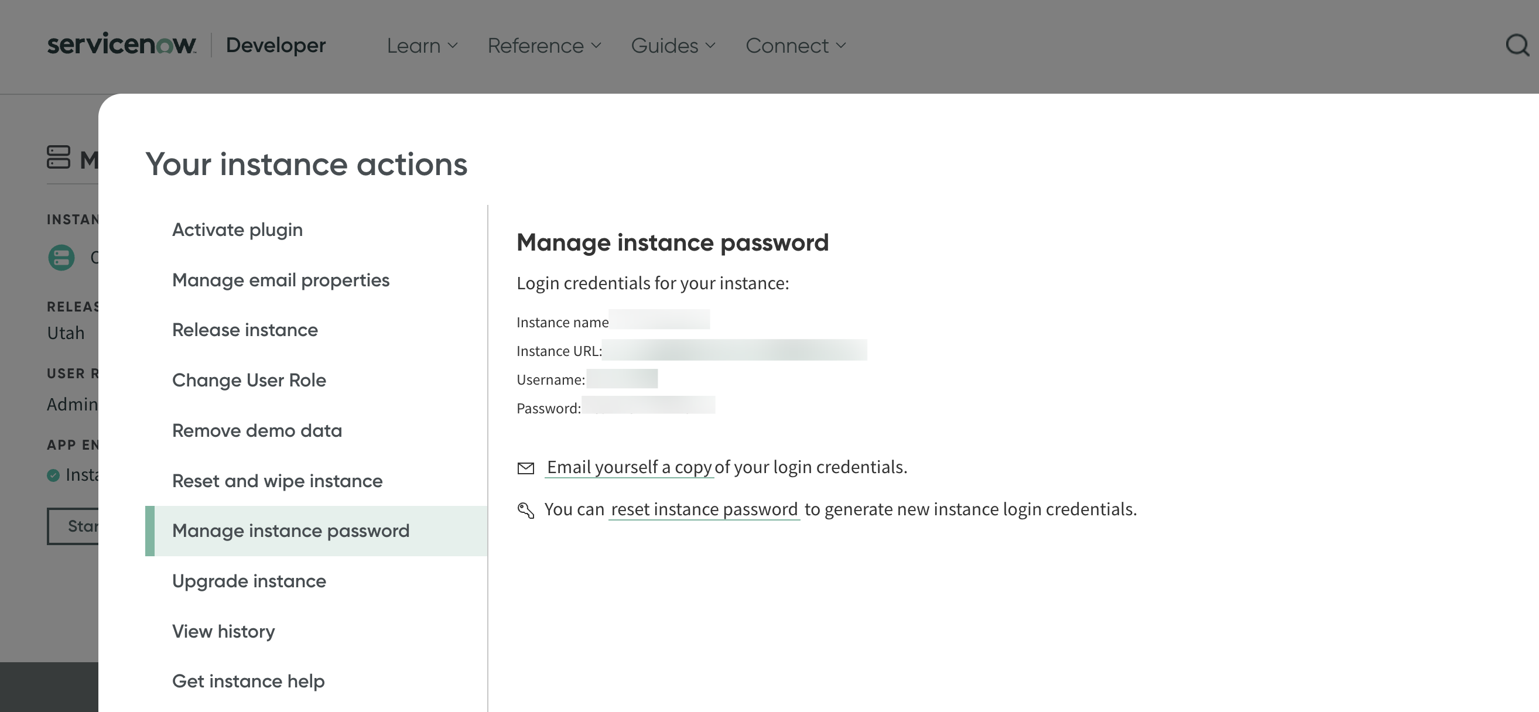Select Change User Role
The width and height of the screenshot is (1539, 712).
pos(248,381)
